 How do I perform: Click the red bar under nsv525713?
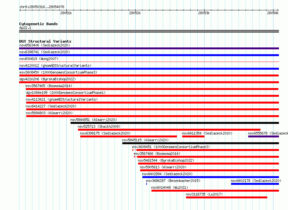pos(169,130)
